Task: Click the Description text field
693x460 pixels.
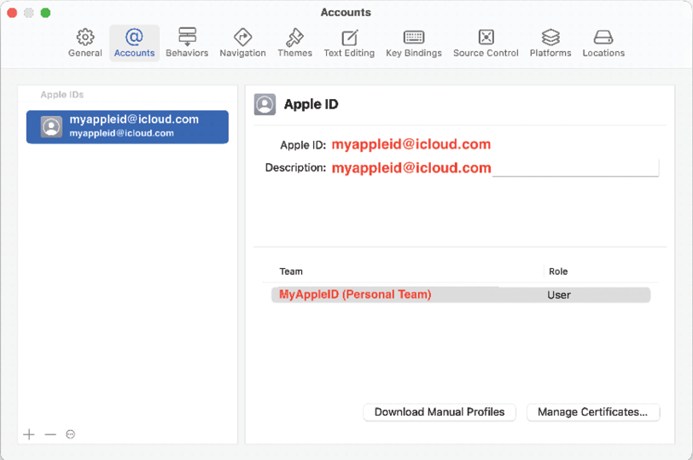Action: (494, 168)
